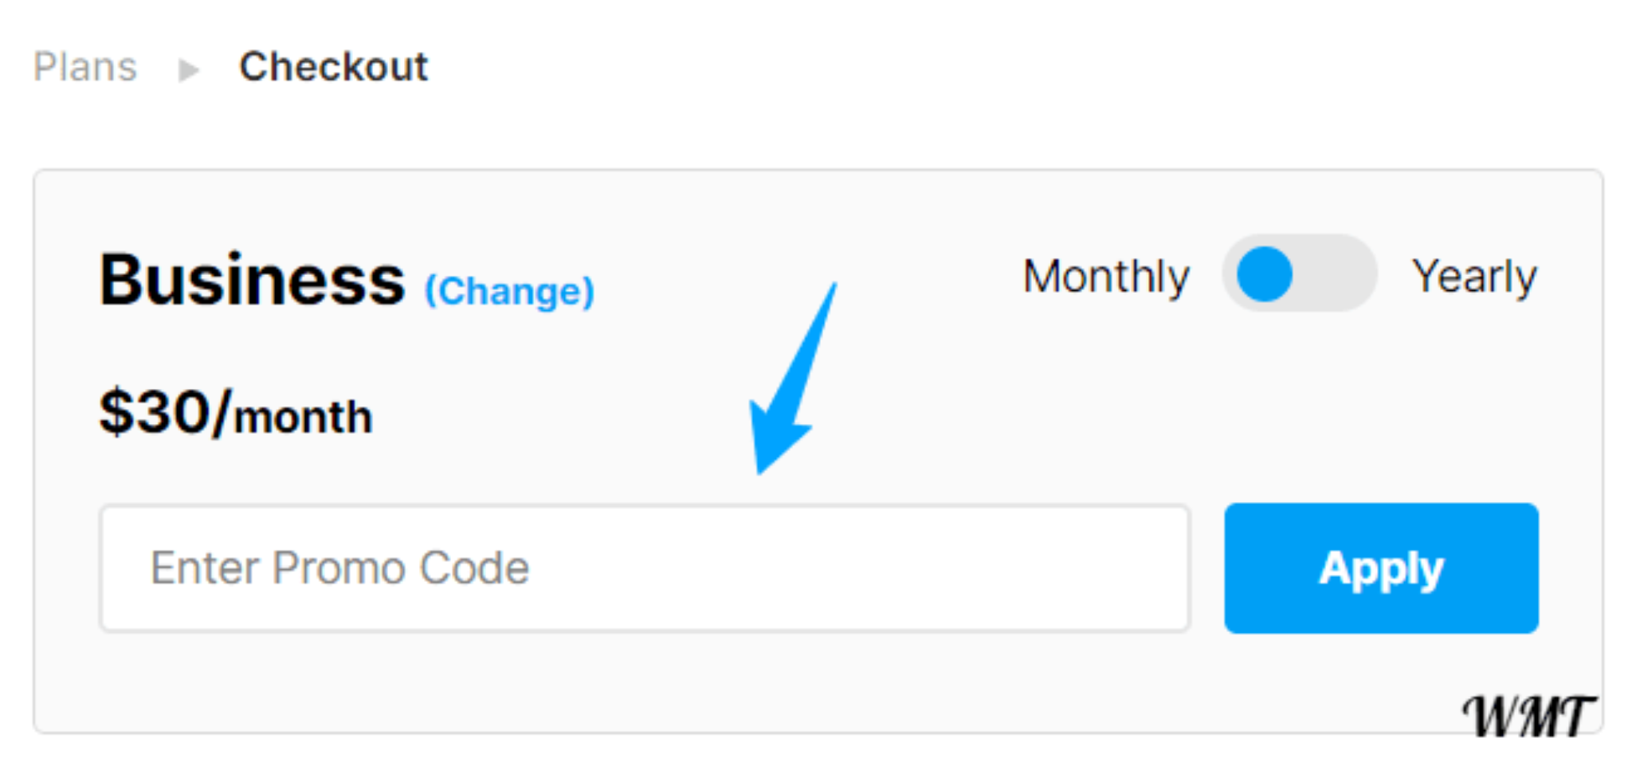1632x762 pixels.
Task: Click the billing toggle's blue knob
Action: click(x=1264, y=273)
